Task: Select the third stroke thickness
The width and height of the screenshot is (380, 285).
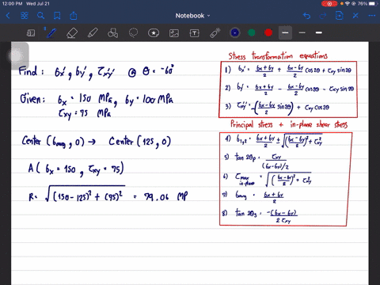Action: click(x=319, y=32)
